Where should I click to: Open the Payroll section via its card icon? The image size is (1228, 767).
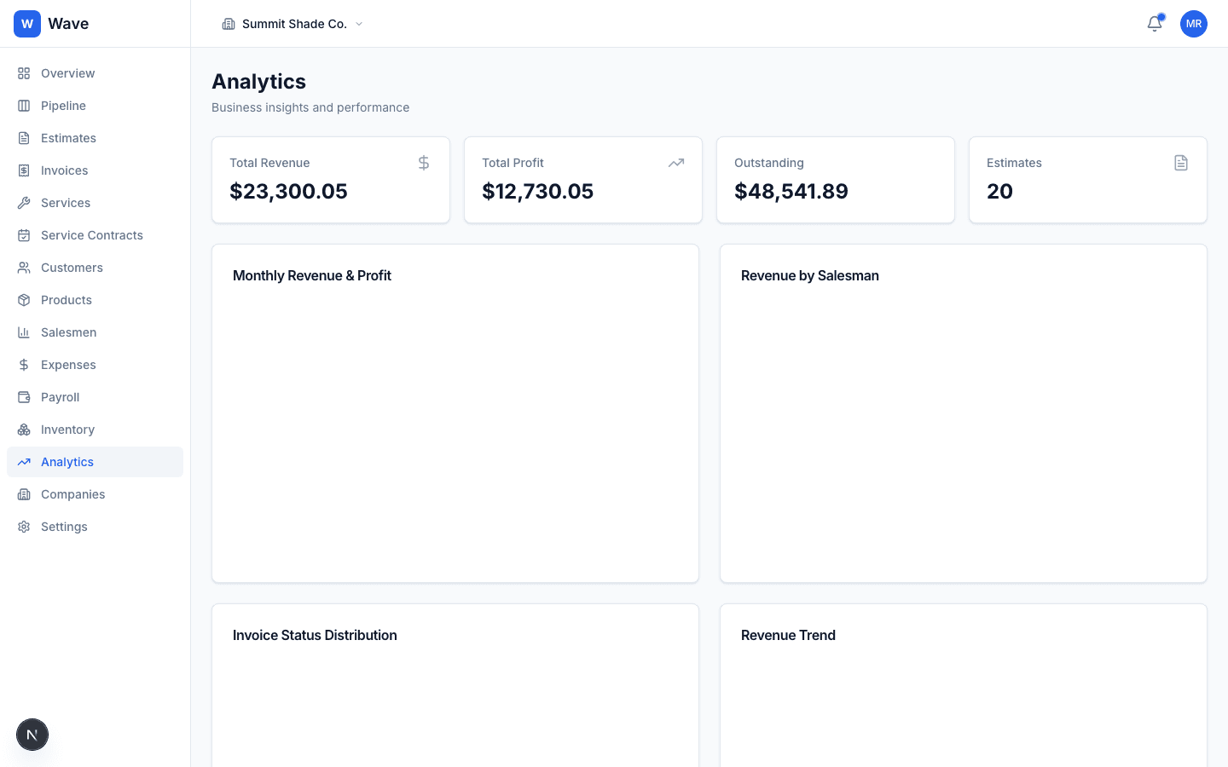point(26,397)
